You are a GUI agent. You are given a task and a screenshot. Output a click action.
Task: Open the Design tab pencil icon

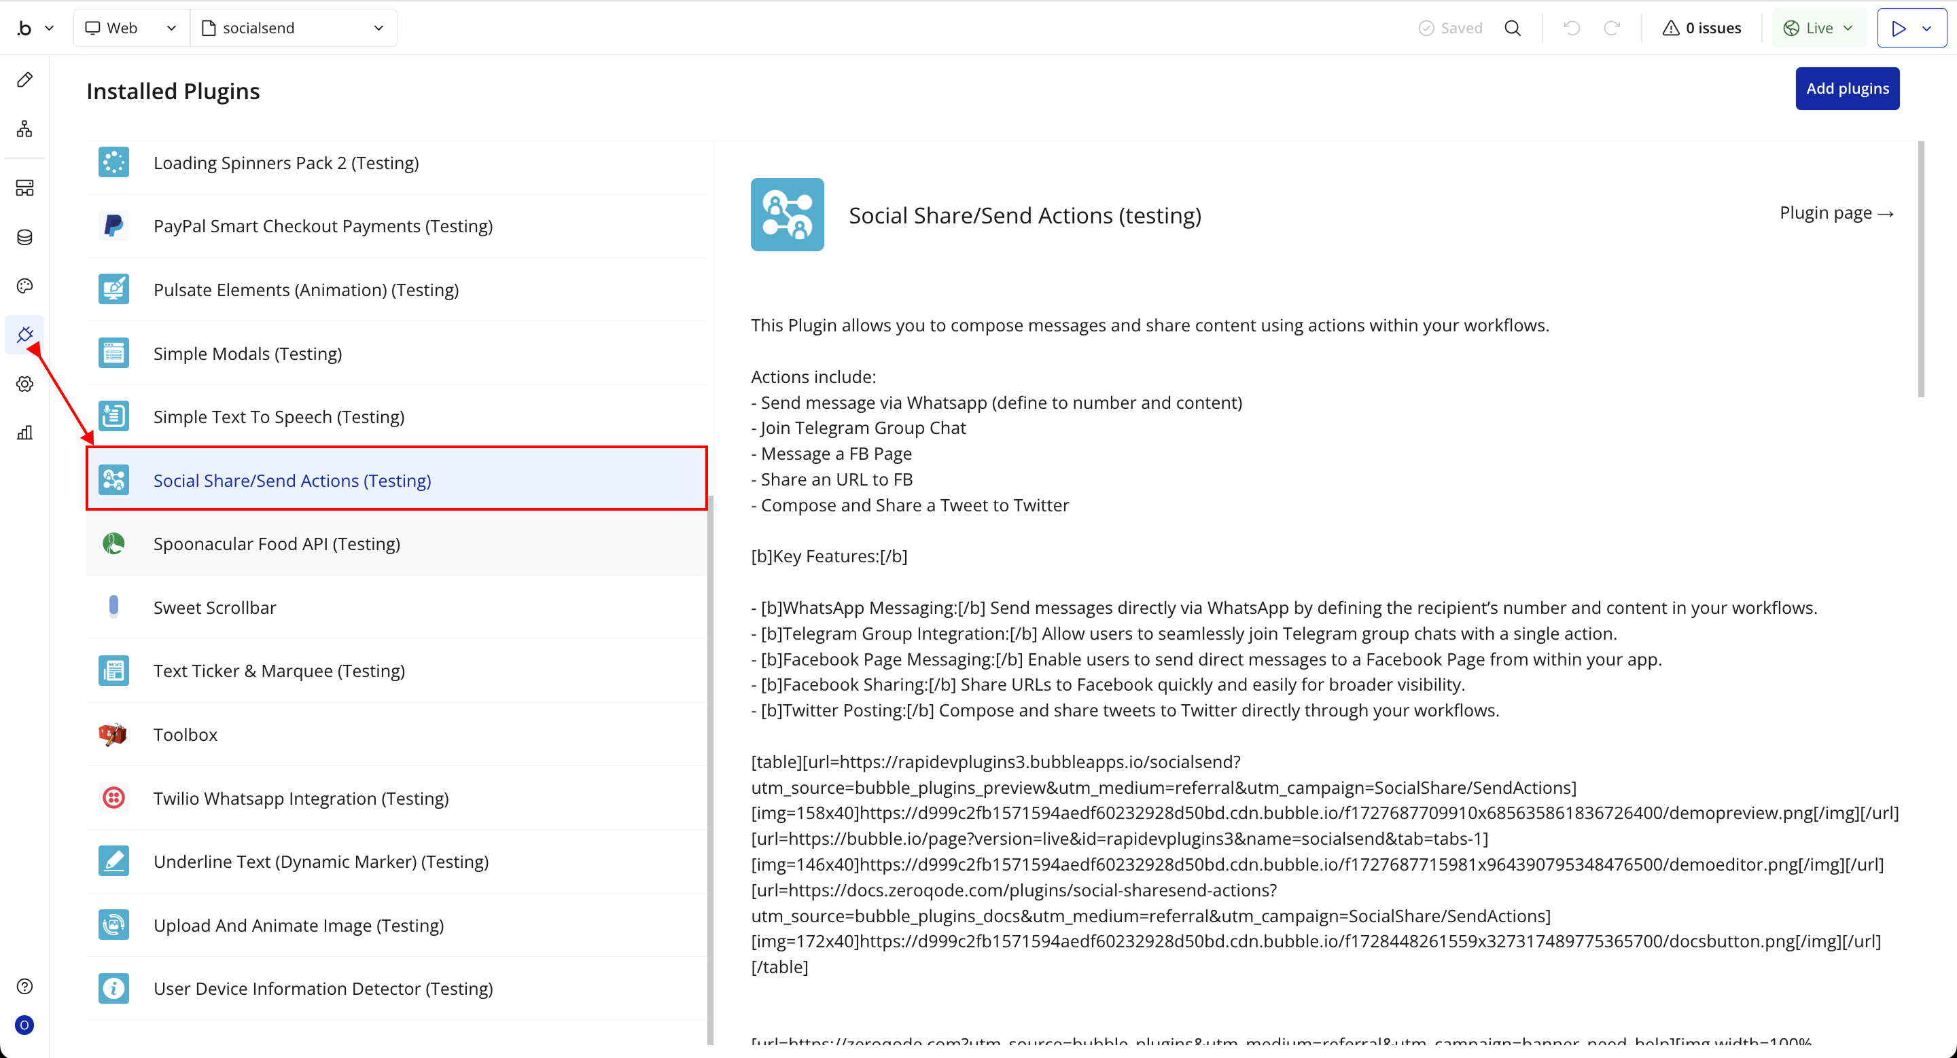tap(24, 79)
